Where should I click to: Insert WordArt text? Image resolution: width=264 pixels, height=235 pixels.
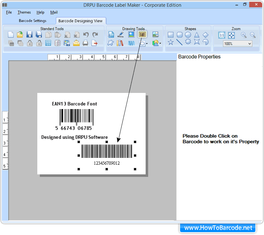pyautogui.click(x=131, y=43)
